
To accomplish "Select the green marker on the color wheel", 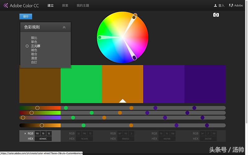I will [x=100, y=37].
